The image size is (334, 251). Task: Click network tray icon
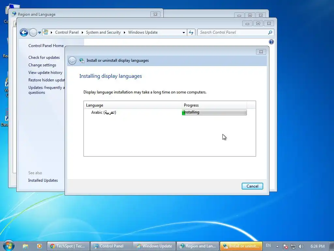pyautogui.click(x=293, y=246)
